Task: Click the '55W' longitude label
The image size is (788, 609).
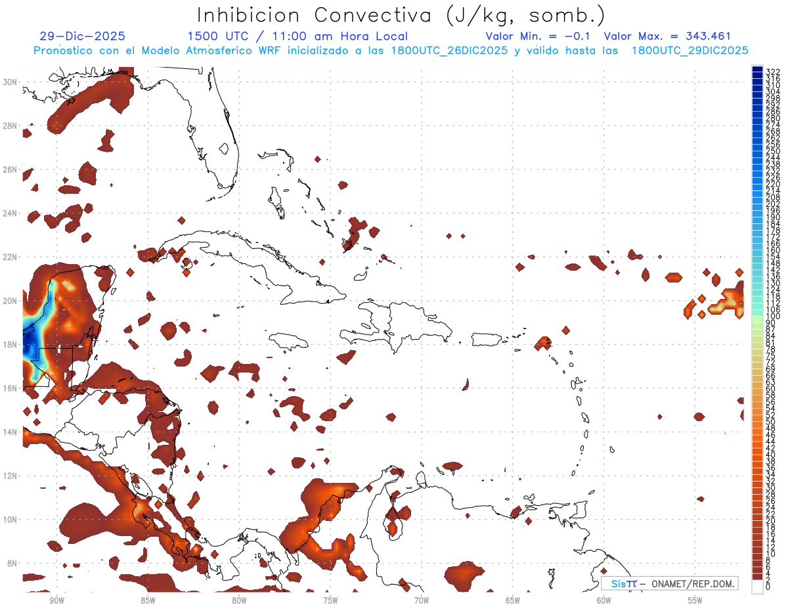Action: point(695,600)
